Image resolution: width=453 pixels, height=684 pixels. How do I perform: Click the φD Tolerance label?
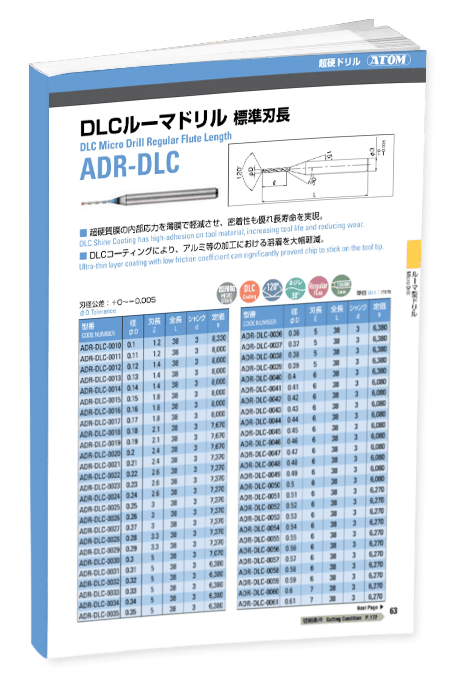click(98, 312)
